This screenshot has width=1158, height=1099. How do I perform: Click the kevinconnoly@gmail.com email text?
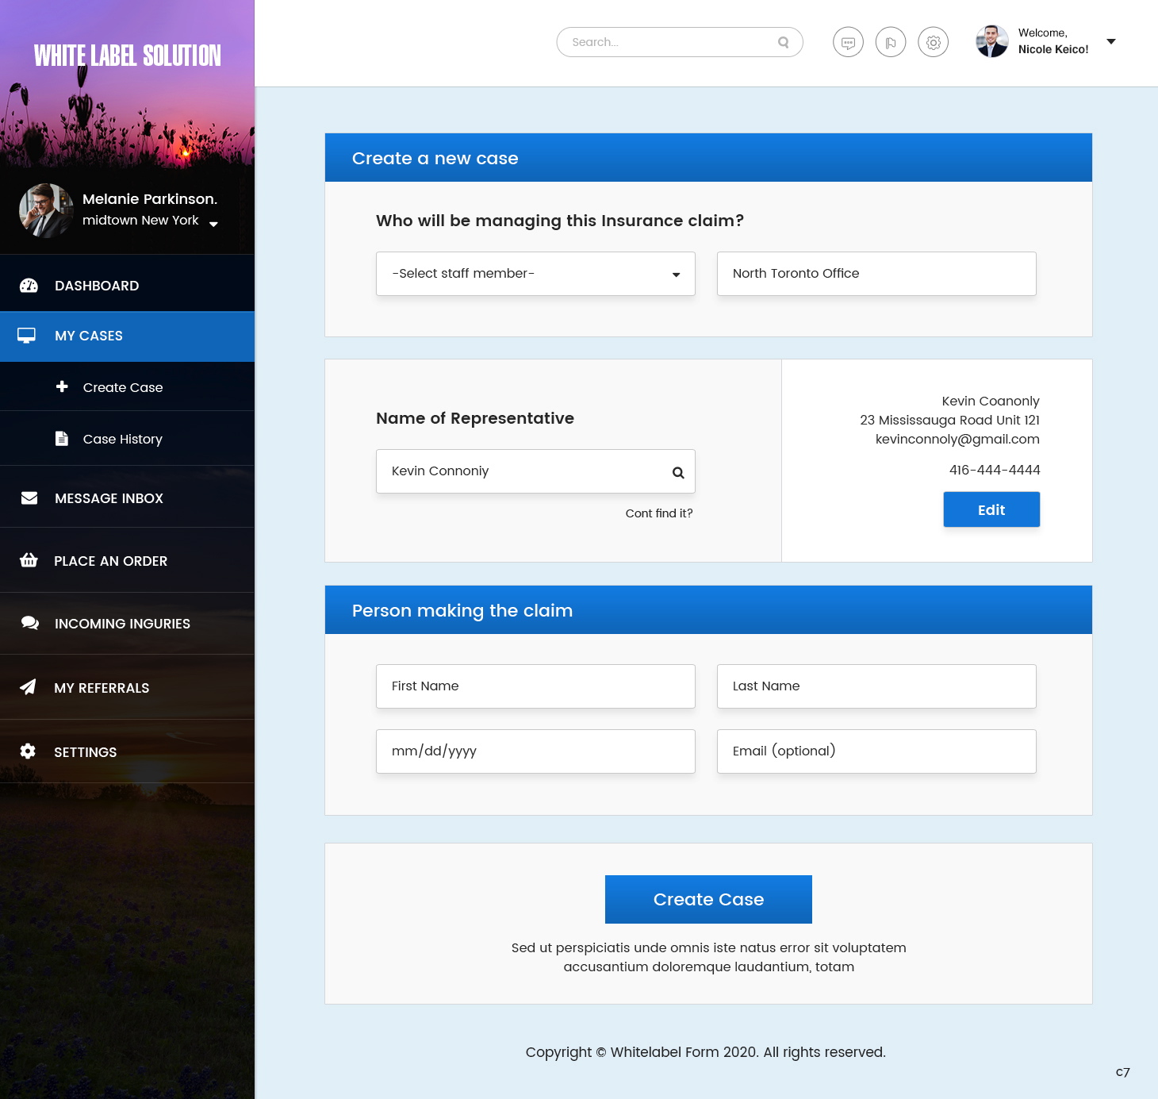[957, 439]
